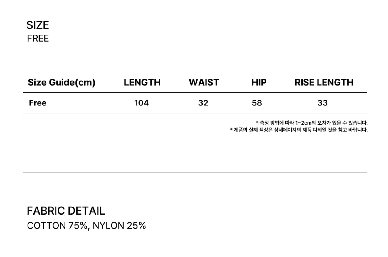Click the border line below the Free row
Screen dimensions: 388x257
click(x=195, y=114)
